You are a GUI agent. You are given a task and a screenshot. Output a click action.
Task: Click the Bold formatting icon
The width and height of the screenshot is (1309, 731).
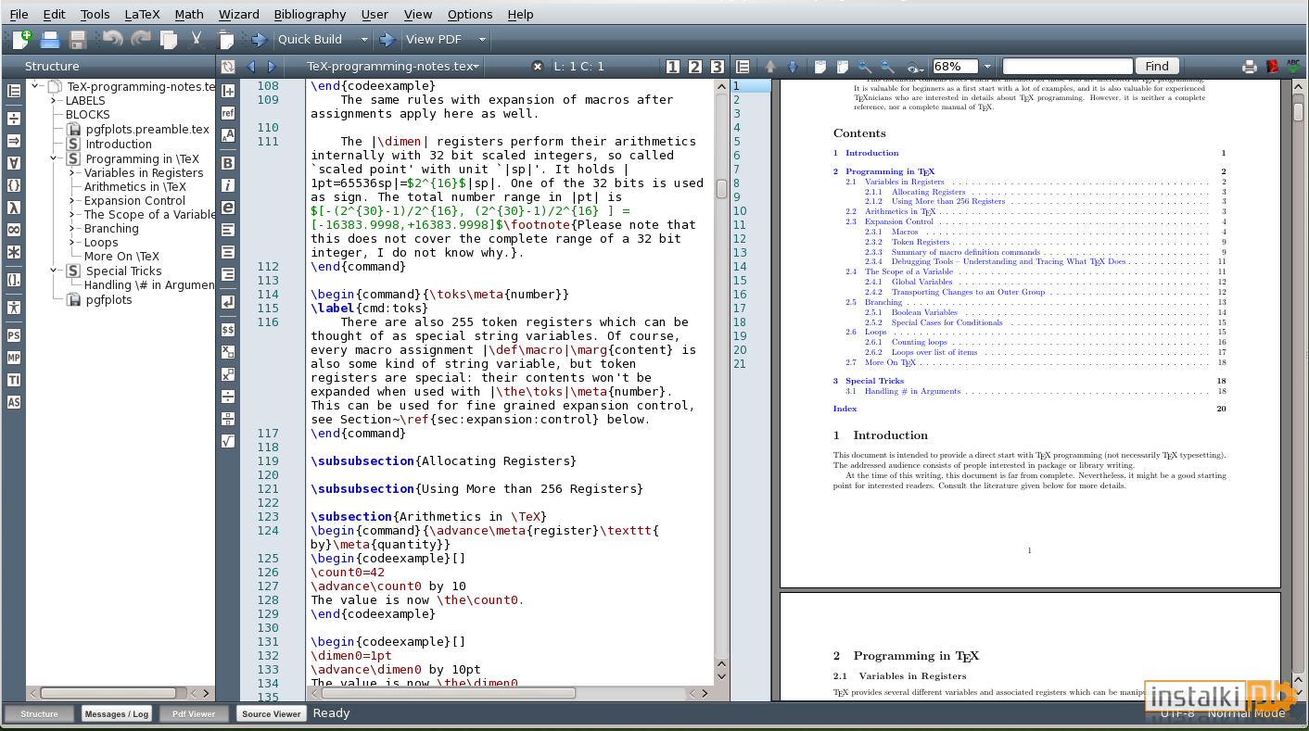click(228, 162)
